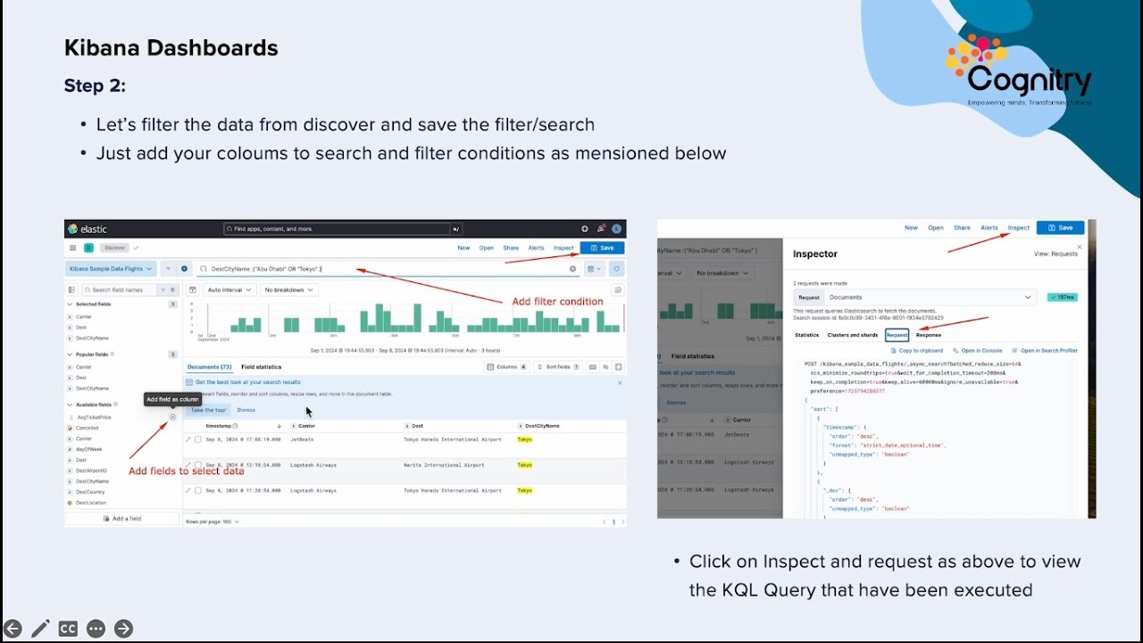Open the Kibana Sample Data Flights data view dropdown
Viewport: 1143px width, 643px height.
(112, 268)
